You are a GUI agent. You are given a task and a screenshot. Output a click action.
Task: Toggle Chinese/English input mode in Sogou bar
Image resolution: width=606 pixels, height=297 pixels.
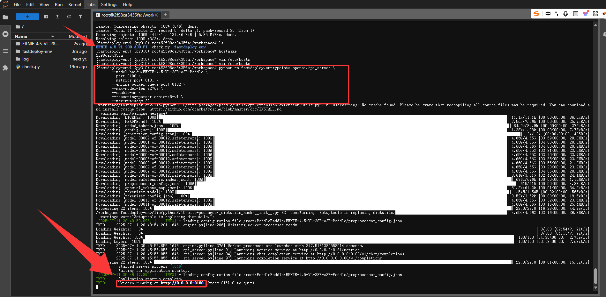coord(548,14)
